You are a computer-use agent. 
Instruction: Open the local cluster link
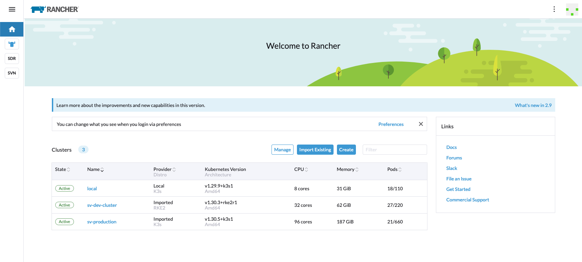(x=92, y=189)
